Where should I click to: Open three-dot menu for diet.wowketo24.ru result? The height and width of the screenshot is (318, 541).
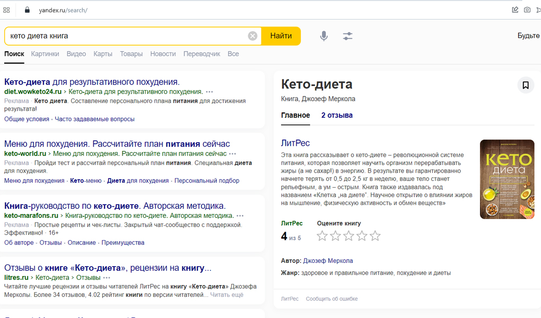tap(210, 92)
